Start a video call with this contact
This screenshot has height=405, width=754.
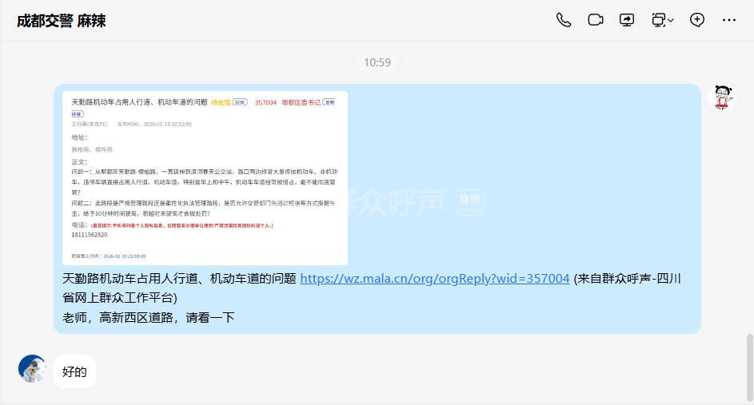click(x=595, y=20)
